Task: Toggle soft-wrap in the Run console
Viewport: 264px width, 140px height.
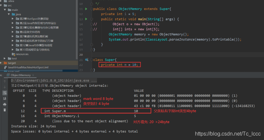Action: point(5,93)
